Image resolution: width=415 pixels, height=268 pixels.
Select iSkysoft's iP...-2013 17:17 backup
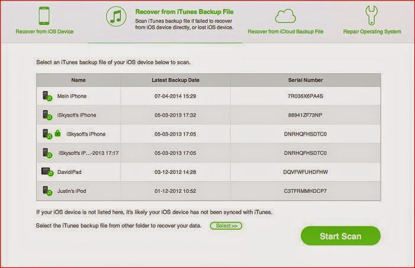208,153
